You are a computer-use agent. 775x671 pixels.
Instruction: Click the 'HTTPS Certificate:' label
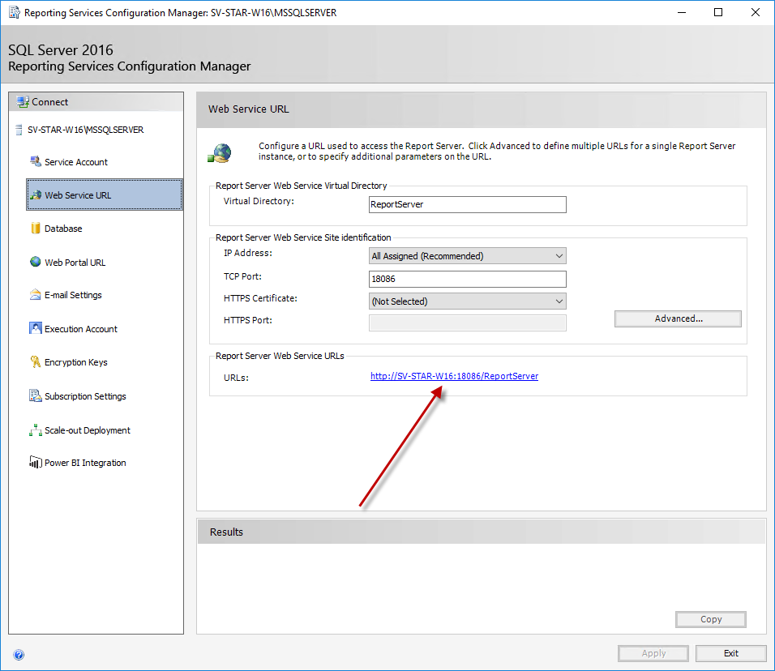(x=260, y=298)
